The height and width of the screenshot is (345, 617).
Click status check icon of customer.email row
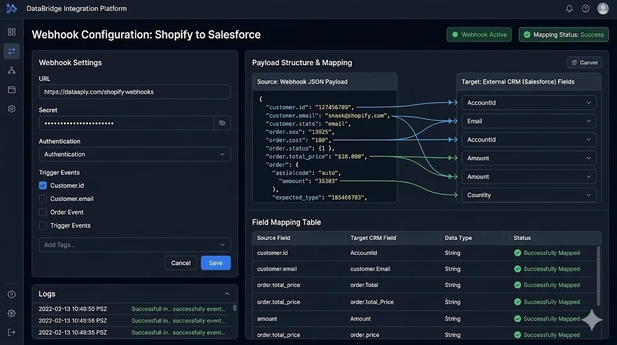(x=518, y=269)
